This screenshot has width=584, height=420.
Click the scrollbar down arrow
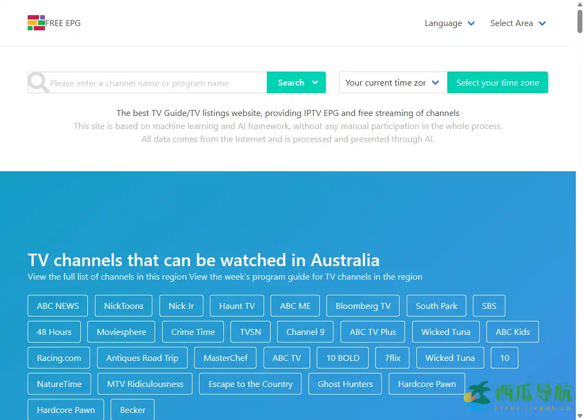coord(580,416)
